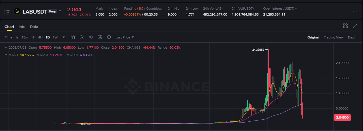
Task: Switch to the Trading View chart
Action: [x=334, y=37]
